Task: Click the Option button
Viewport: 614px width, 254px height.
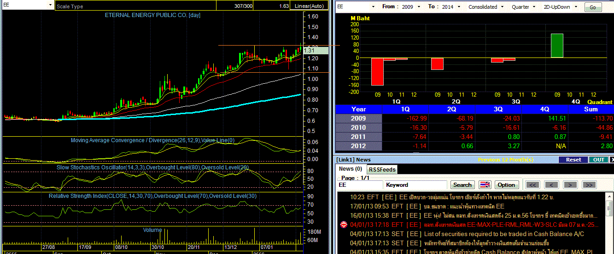Action: tap(506, 185)
